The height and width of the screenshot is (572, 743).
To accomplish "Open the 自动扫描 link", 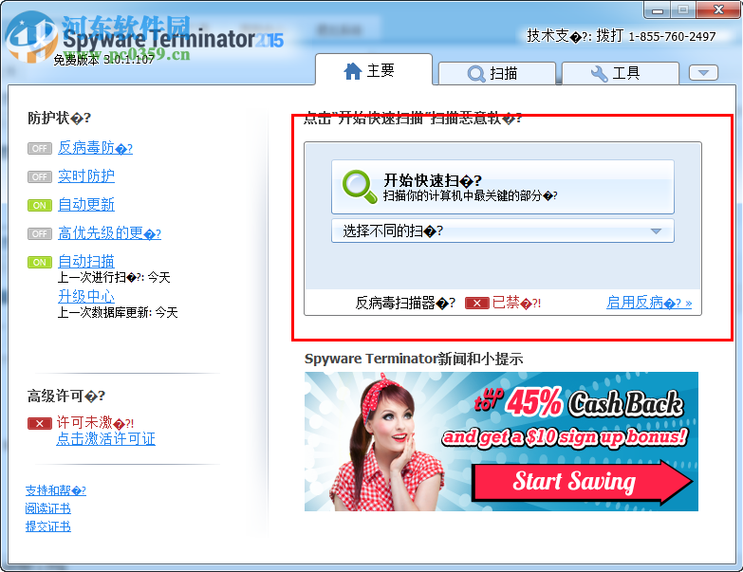I will (86, 262).
